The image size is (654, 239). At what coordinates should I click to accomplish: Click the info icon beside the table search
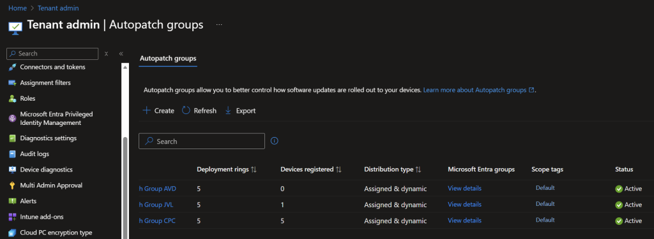click(x=274, y=141)
